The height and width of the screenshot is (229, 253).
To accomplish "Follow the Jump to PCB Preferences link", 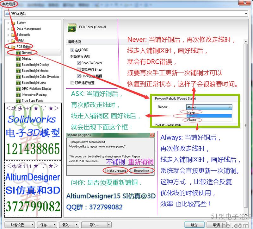I will pyautogui.click(x=84, y=161).
